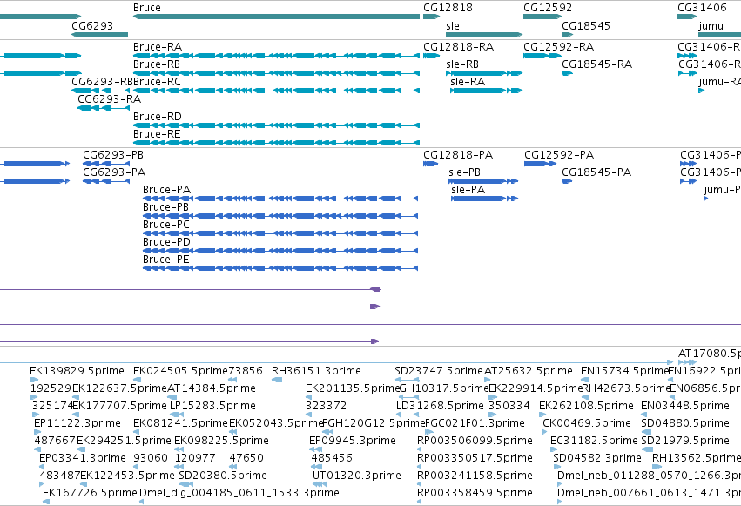This screenshot has height=506, width=741.
Task: Select the Bruce-PC protein label
Action: coord(165,225)
